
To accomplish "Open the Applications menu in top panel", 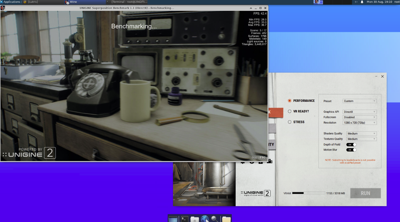I will [11, 2].
